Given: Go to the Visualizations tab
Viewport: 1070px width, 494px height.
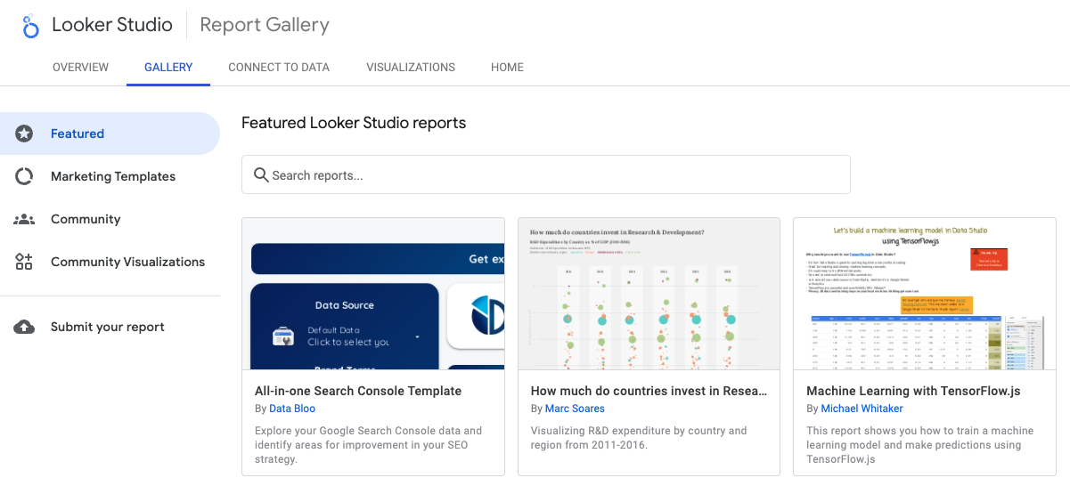Looking at the screenshot, I should [411, 68].
